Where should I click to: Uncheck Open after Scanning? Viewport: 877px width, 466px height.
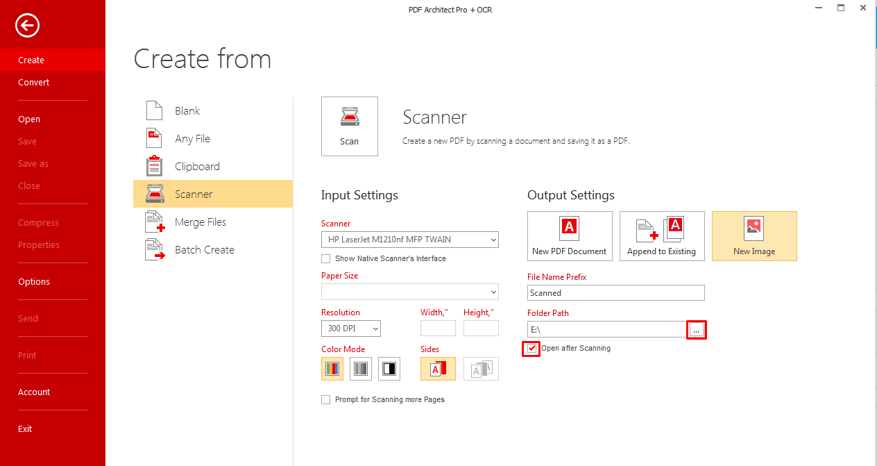tap(531, 348)
